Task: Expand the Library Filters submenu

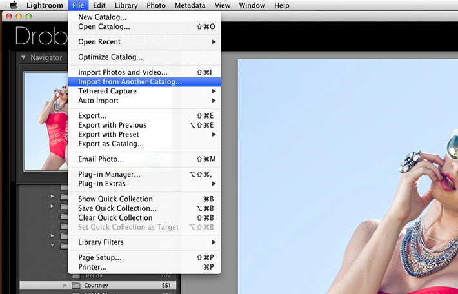Action: click(x=144, y=242)
